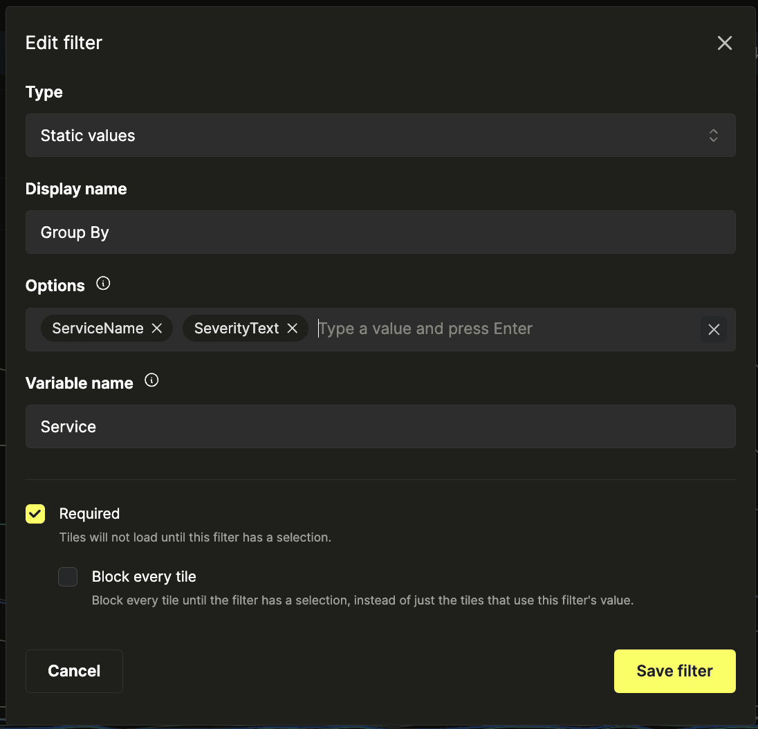The image size is (758, 729).
Task: Click the Save filter button
Action: [x=674, y=671]
